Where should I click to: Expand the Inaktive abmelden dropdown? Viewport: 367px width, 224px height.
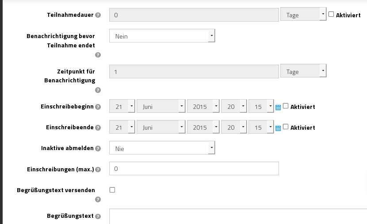162,148
